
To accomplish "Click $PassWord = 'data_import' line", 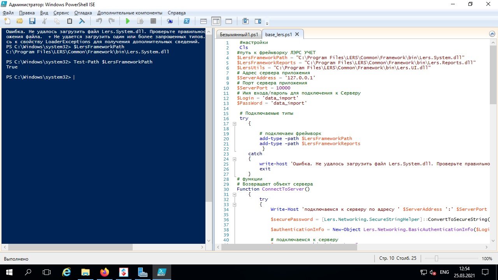I will [272, 103].
